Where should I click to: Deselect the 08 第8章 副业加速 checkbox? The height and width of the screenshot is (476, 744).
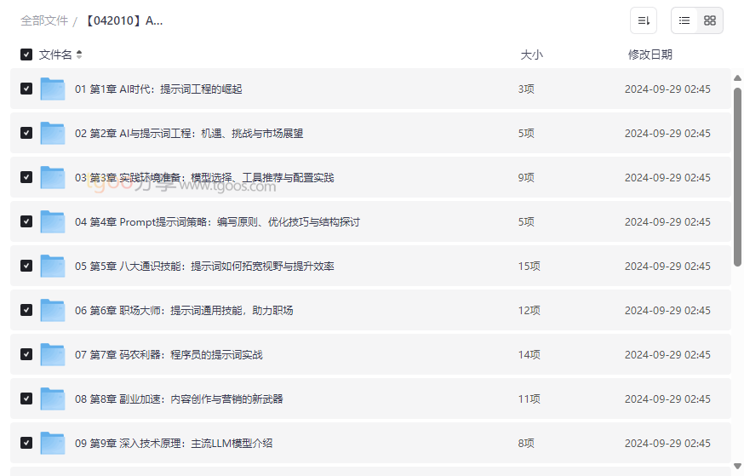click(26, 399)
